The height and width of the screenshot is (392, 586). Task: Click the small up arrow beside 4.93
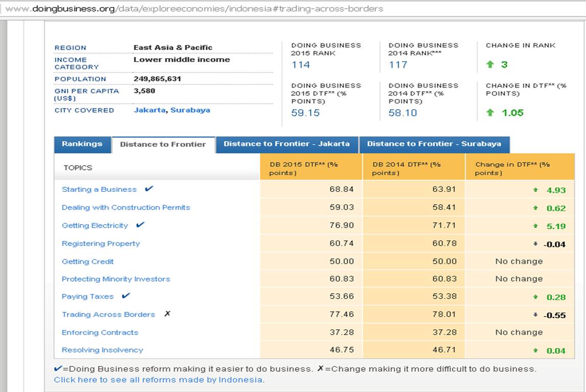[535, 190]
